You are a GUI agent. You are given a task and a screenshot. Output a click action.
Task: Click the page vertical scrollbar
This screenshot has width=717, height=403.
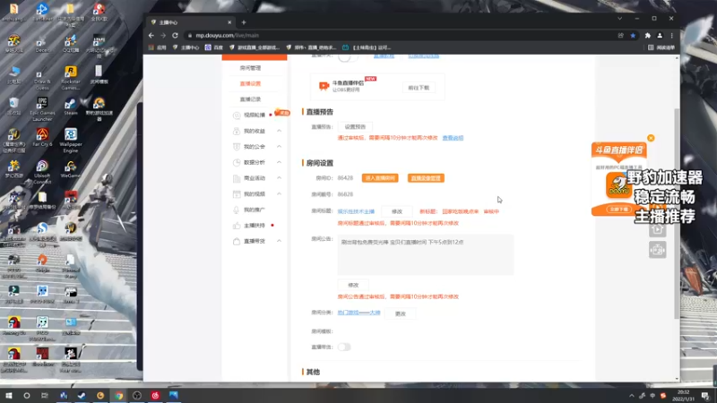point(677,214)
